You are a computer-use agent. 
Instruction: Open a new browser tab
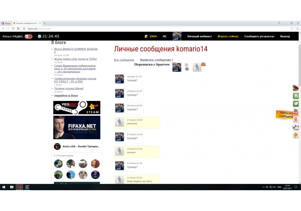tap(45, 23)
